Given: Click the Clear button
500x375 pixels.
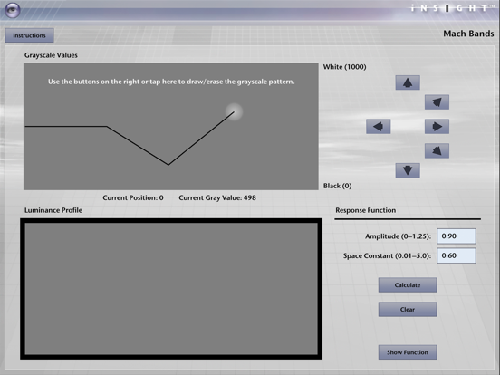Looking at the screenshot, I should click(x=408, y=309).
